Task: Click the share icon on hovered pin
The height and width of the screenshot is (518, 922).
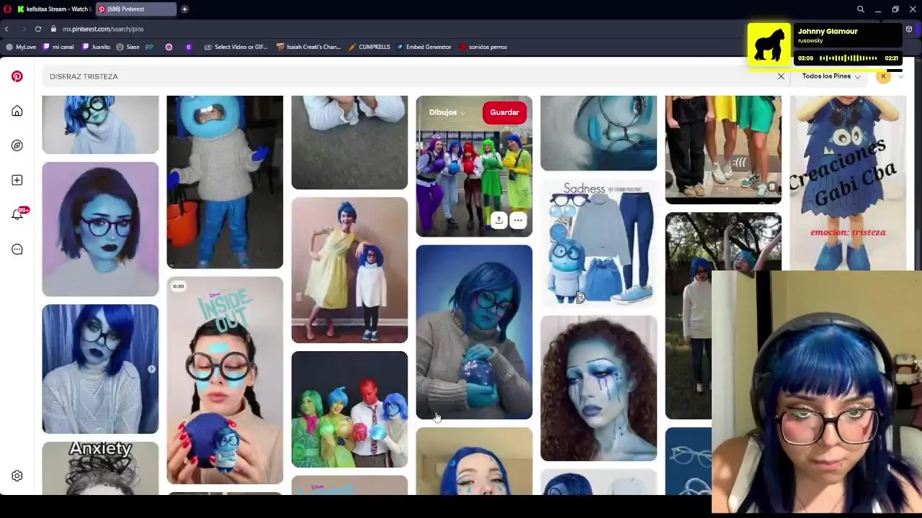Action: (498, 220)
